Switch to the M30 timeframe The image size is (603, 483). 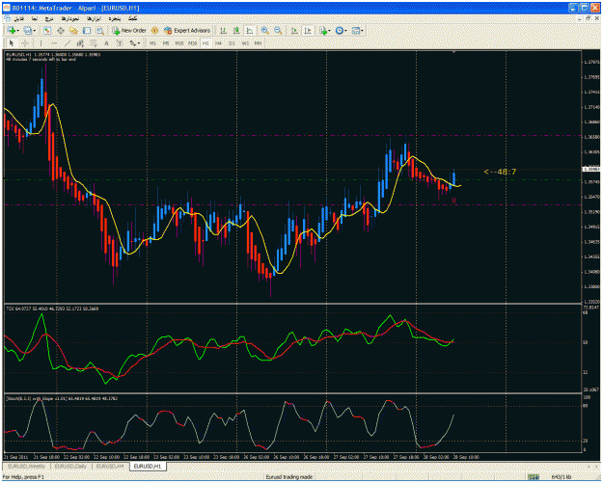pyautogui.click(x=192, y=43)
